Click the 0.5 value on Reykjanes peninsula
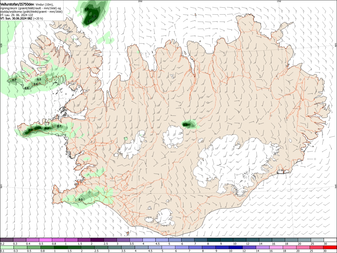Viewport: 337px width, 253px height. [81, 200]
